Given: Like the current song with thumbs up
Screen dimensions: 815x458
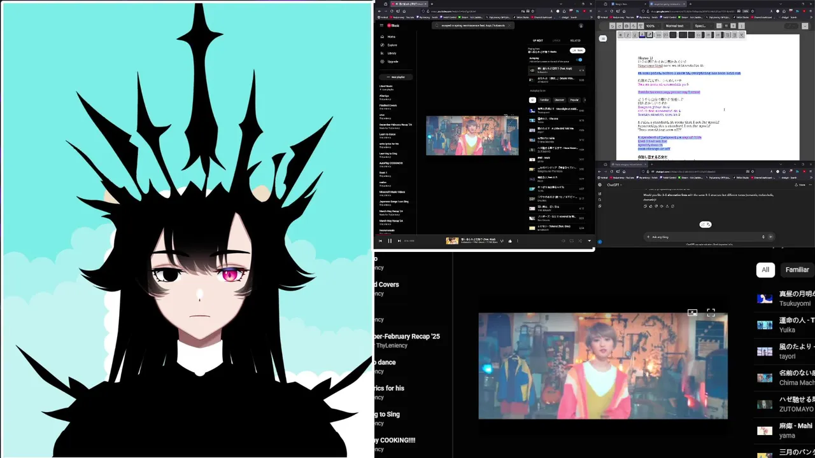Looking at the screenshot, I should click(510, 241).
